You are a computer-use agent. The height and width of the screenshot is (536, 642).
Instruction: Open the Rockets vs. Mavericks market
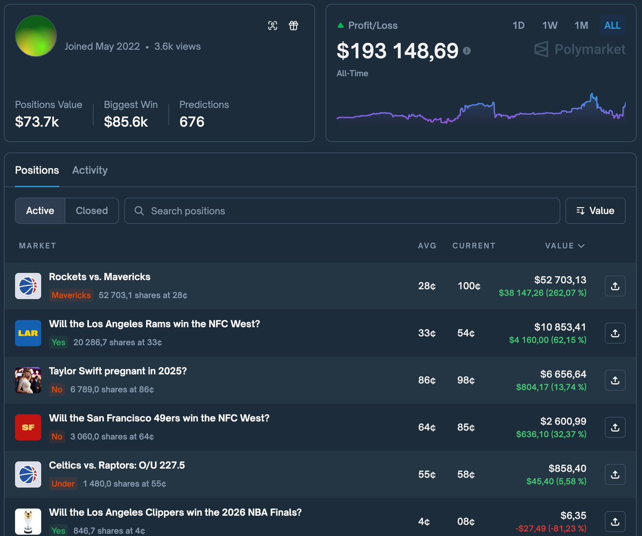[100, 277]
